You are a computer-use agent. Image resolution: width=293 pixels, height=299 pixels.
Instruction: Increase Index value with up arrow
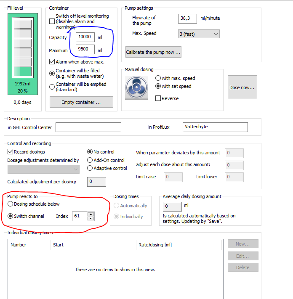tap(91, 214)
